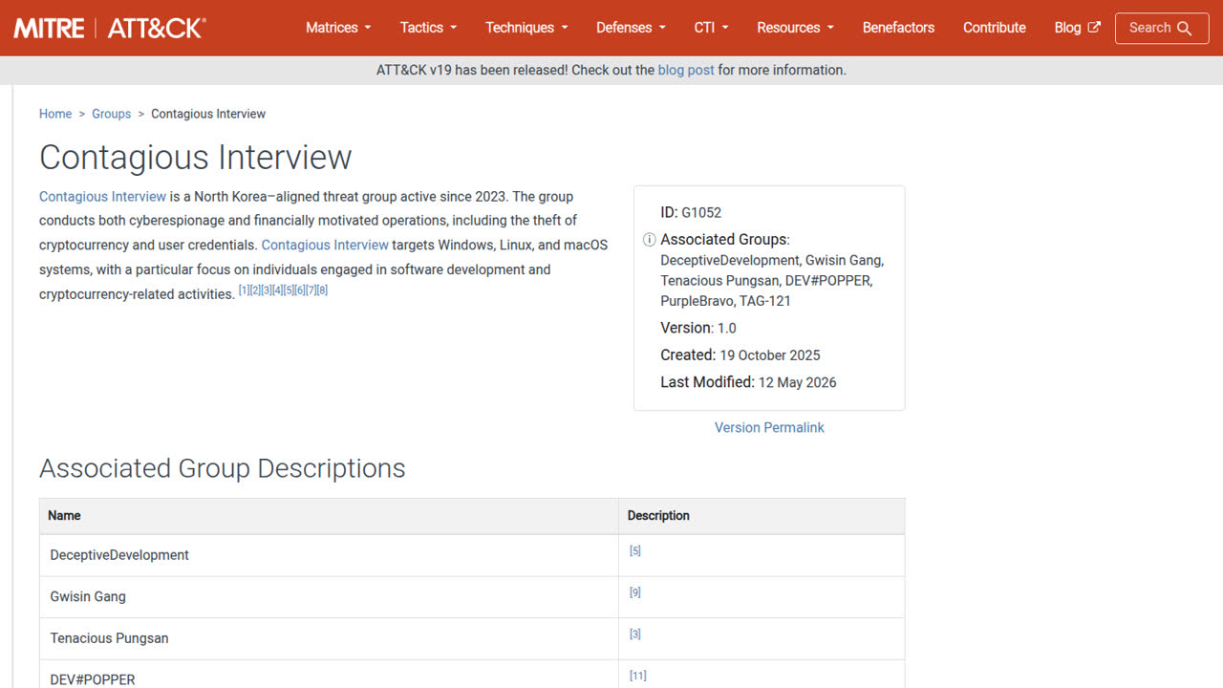1223x688 pixels.
Task: Open reference [3] in the Tenacious Pungsan row
Action: 635,634
